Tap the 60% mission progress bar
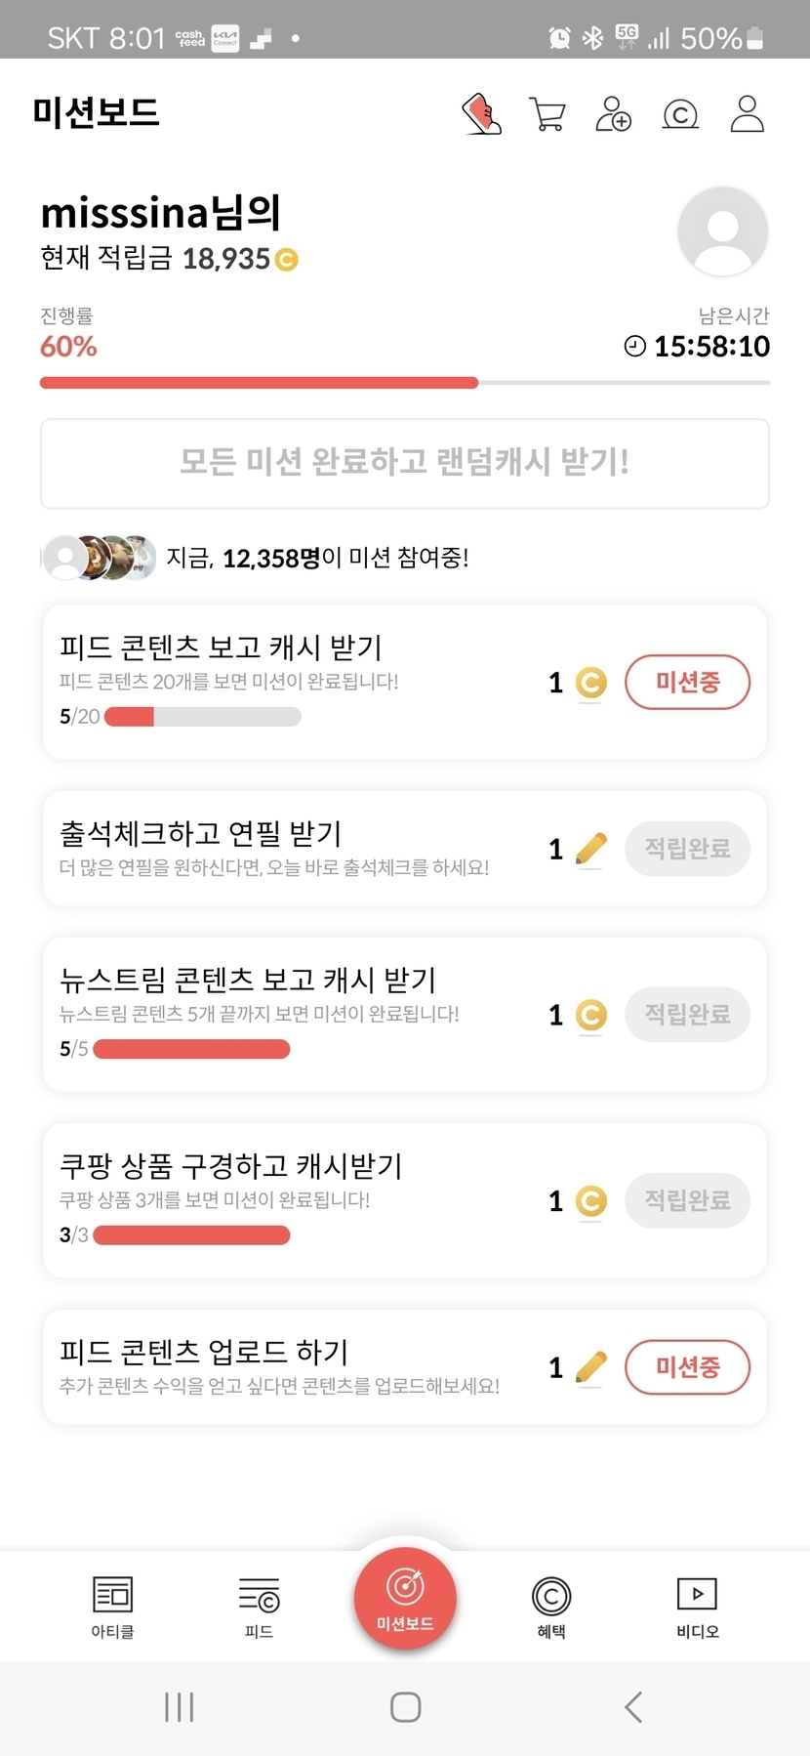The height and width of the screenshot is (1756, 810). pos(405,383)
